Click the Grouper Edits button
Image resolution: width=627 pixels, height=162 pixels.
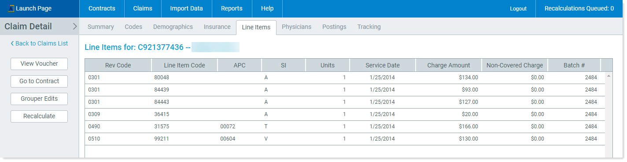pos(39,99)
